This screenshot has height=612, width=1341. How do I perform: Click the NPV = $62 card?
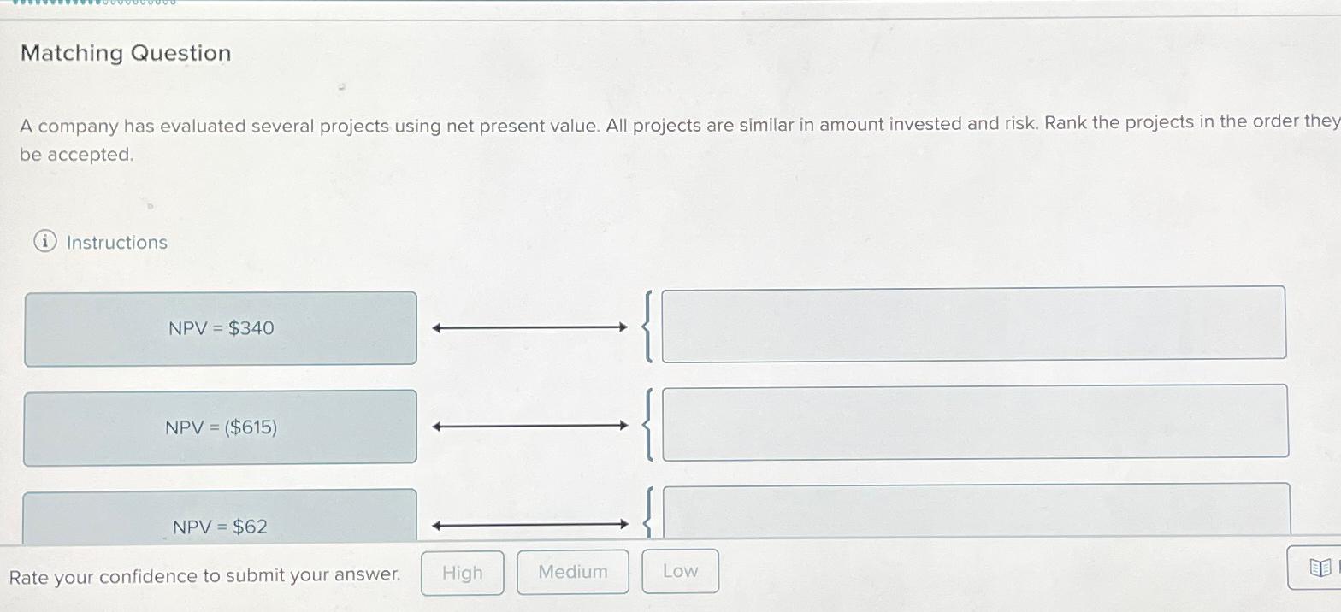pyautogui.click(x=221, y=521)
